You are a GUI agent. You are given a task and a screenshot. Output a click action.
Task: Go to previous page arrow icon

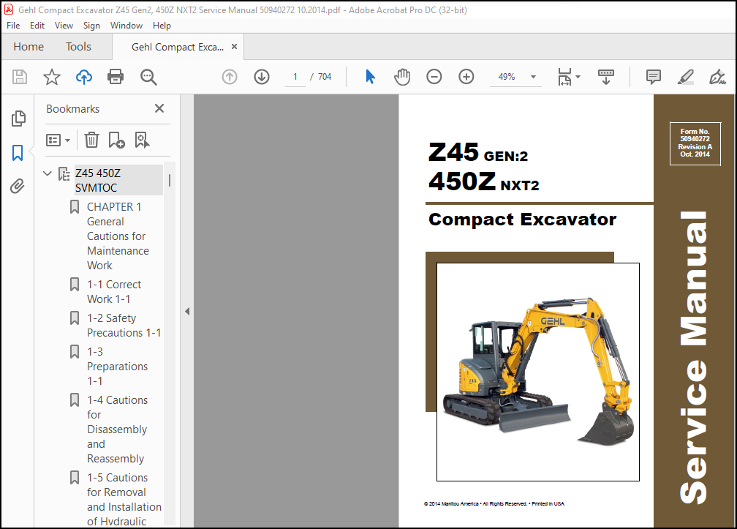[x=230, y=77]
